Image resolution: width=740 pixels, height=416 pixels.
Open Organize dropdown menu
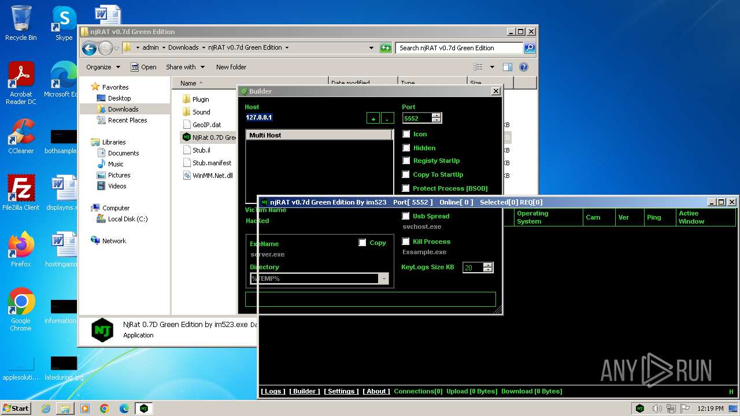click(103, 67)
